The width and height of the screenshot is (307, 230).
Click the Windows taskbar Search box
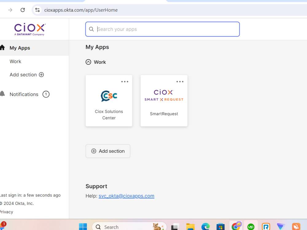pyautogui.click(x=129, y=227)
